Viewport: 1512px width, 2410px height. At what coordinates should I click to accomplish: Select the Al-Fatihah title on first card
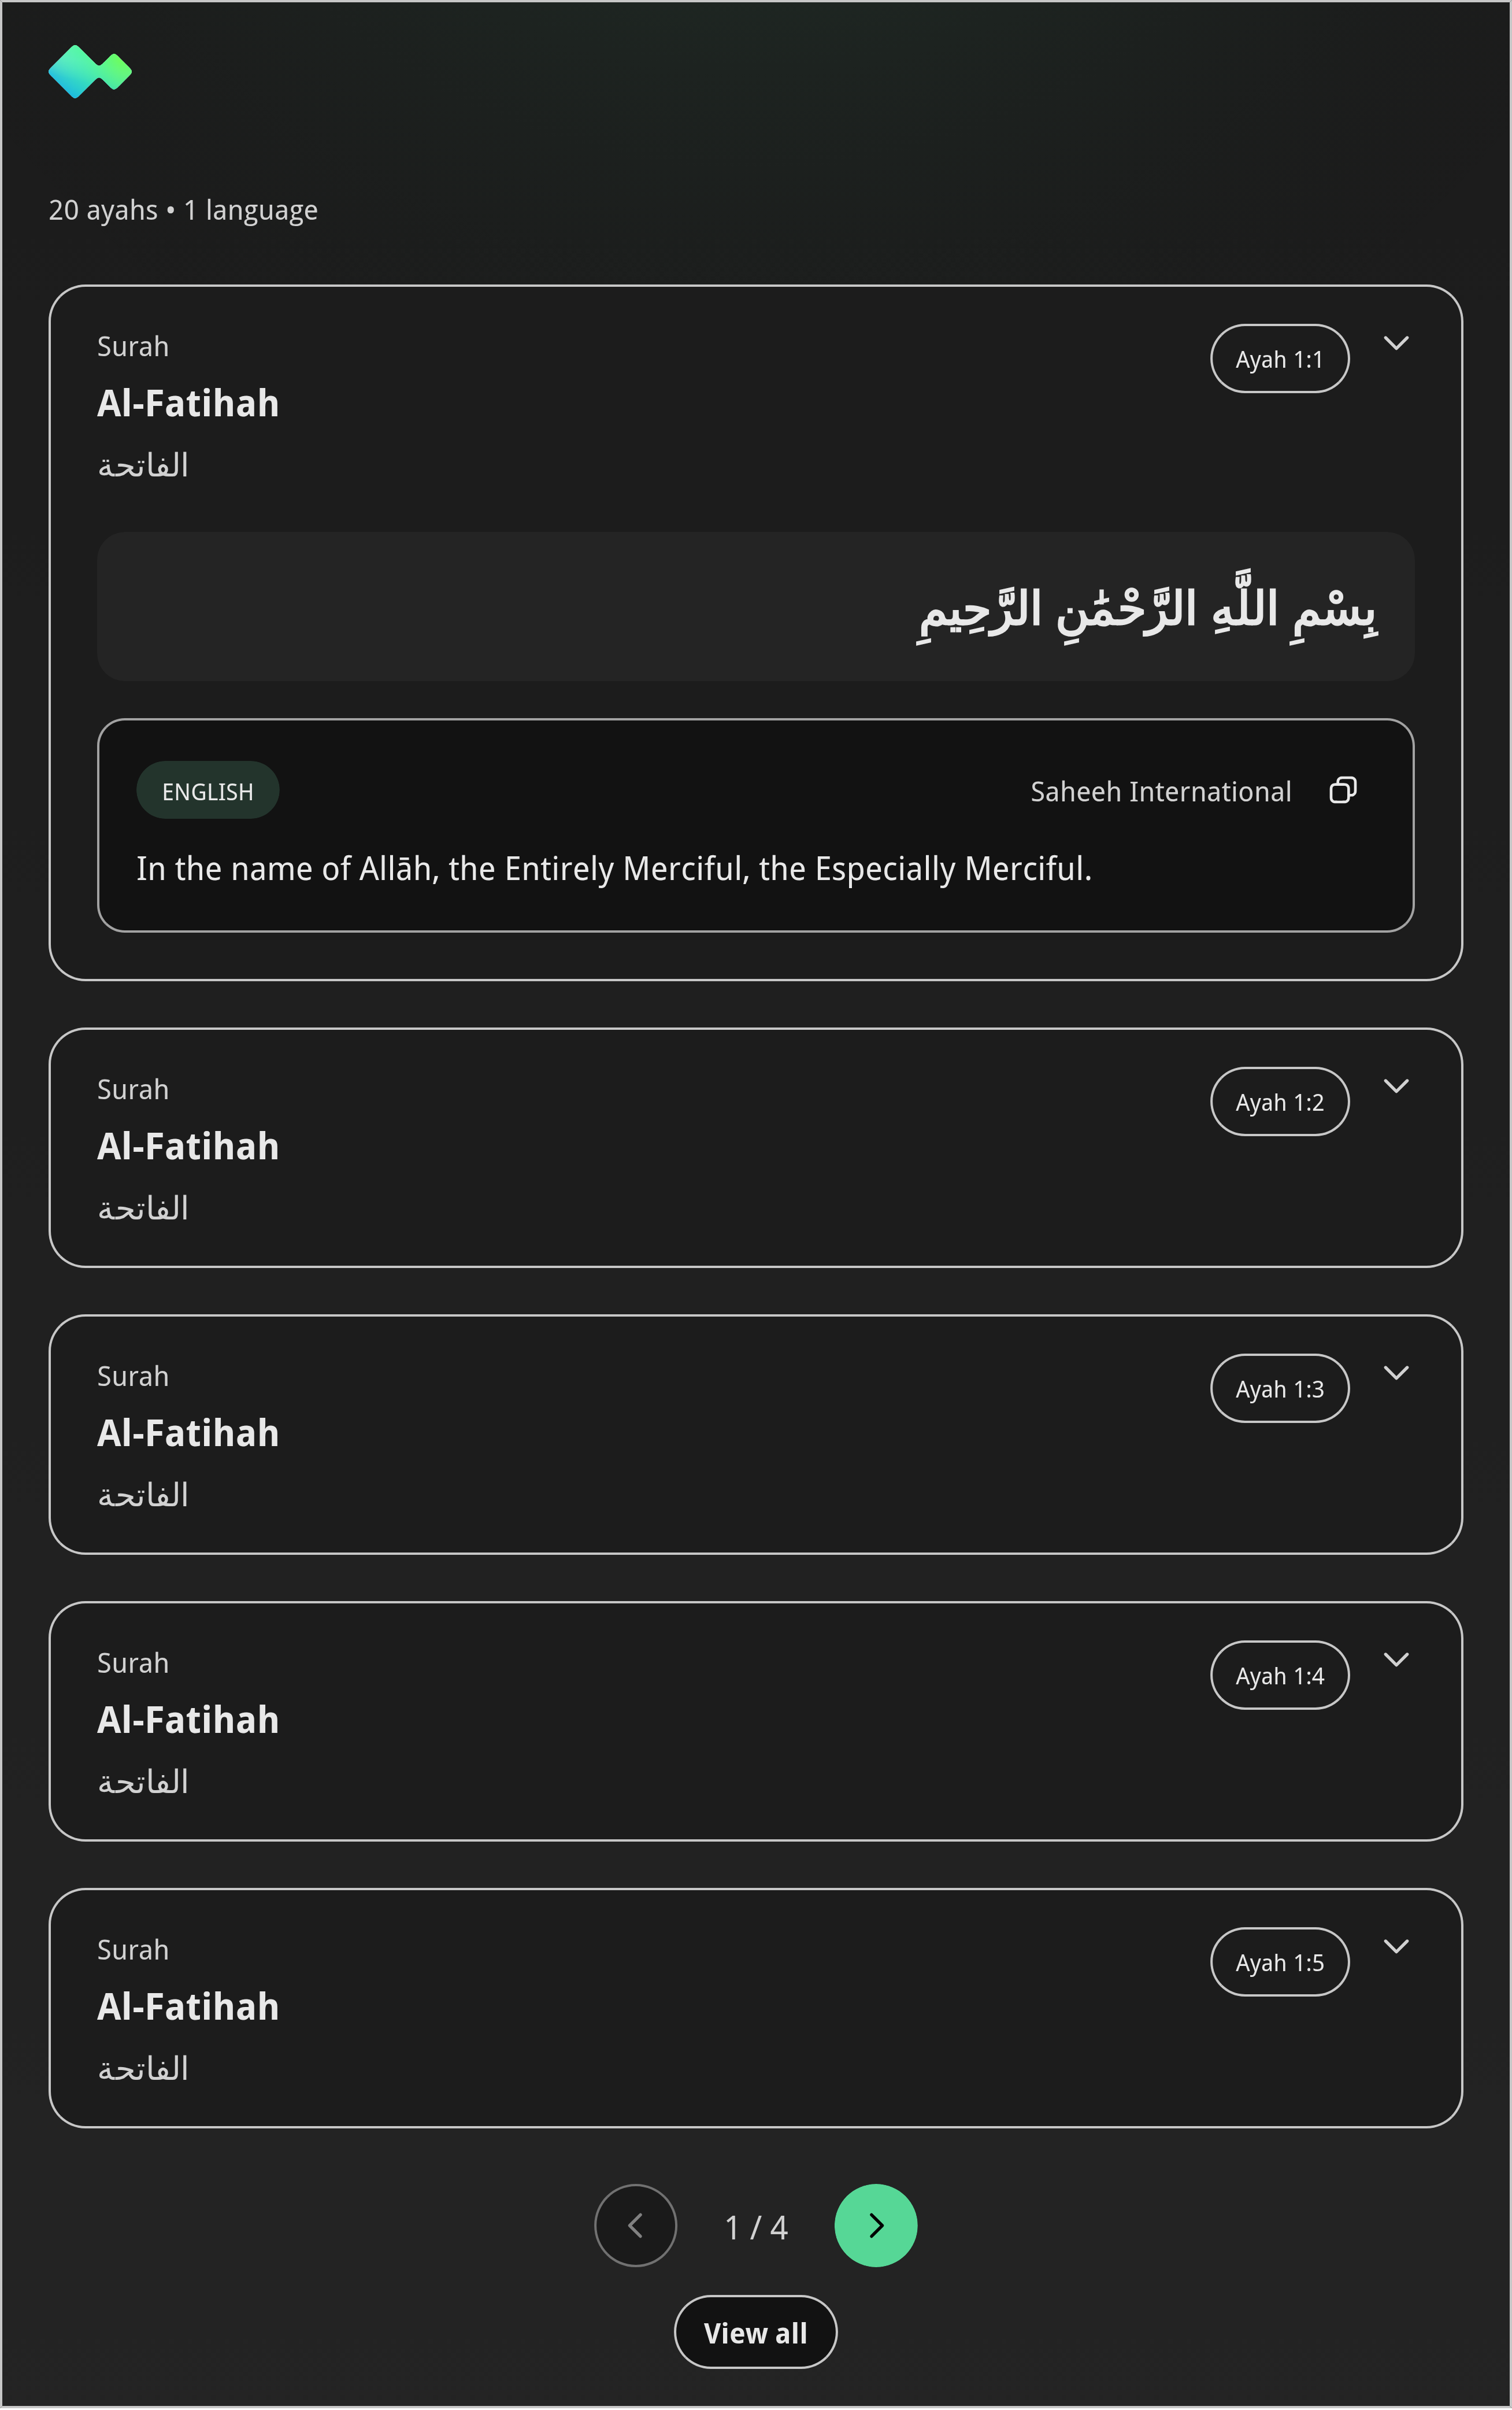pos(188,402)
